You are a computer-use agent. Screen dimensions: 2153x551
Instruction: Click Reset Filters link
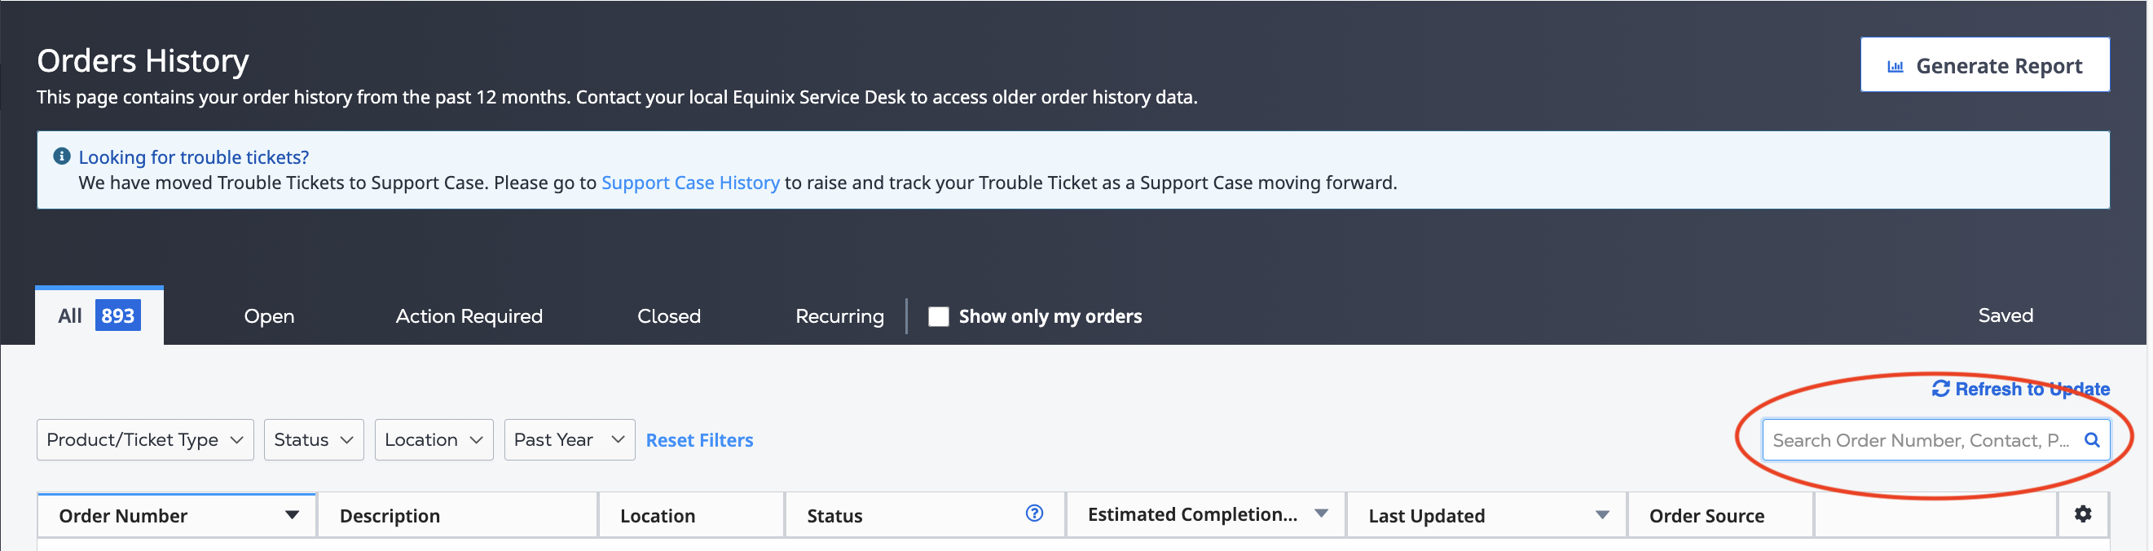[698, 441]
